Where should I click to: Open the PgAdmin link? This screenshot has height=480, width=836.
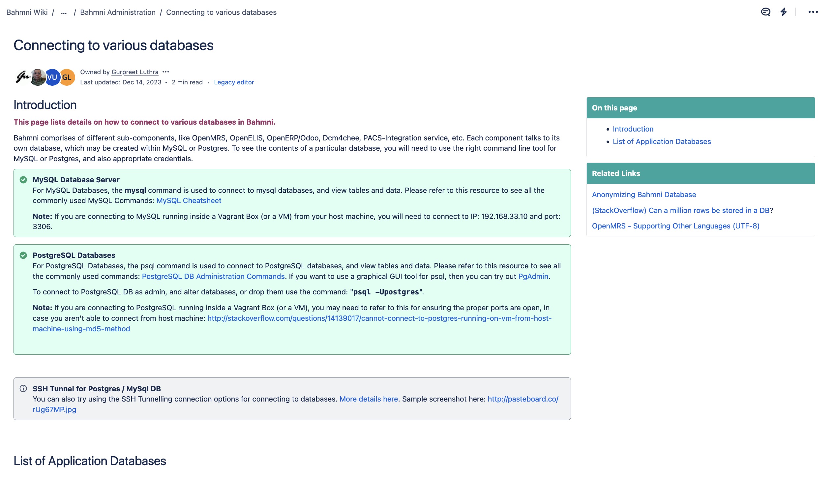pos(533,276)
